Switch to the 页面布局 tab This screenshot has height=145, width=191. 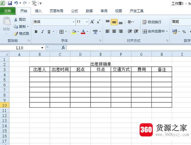click(x=56, y=11)
